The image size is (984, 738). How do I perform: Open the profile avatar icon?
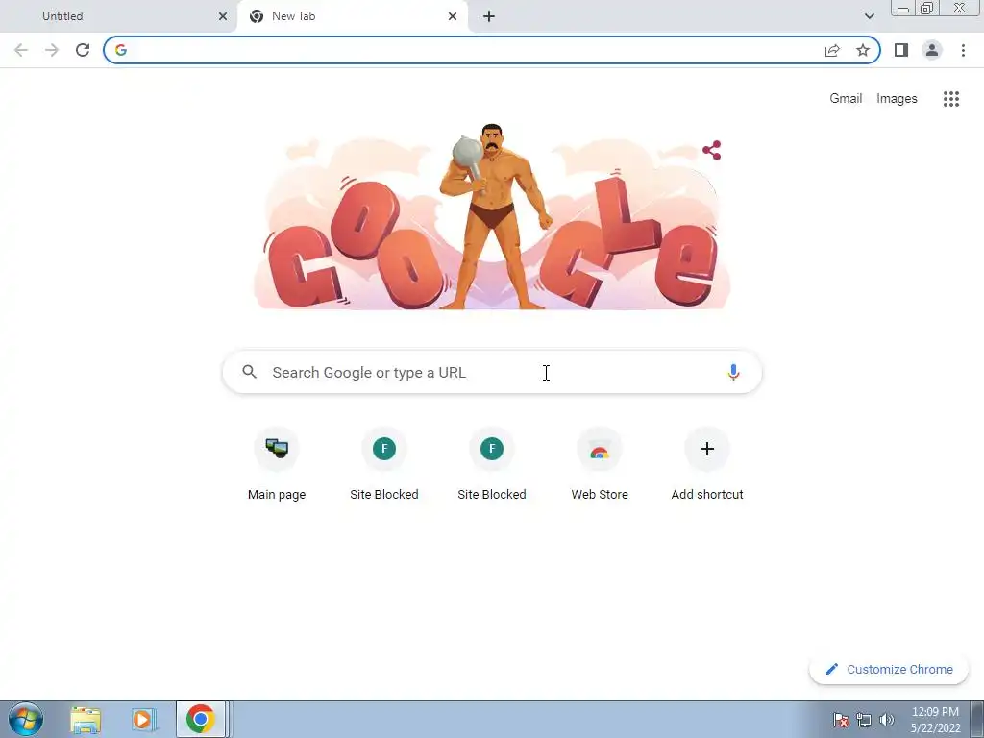pos(932,50)
